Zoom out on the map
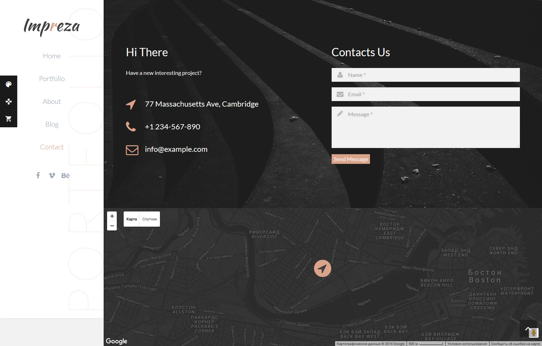The image size is (542, 346). [112, 226]
